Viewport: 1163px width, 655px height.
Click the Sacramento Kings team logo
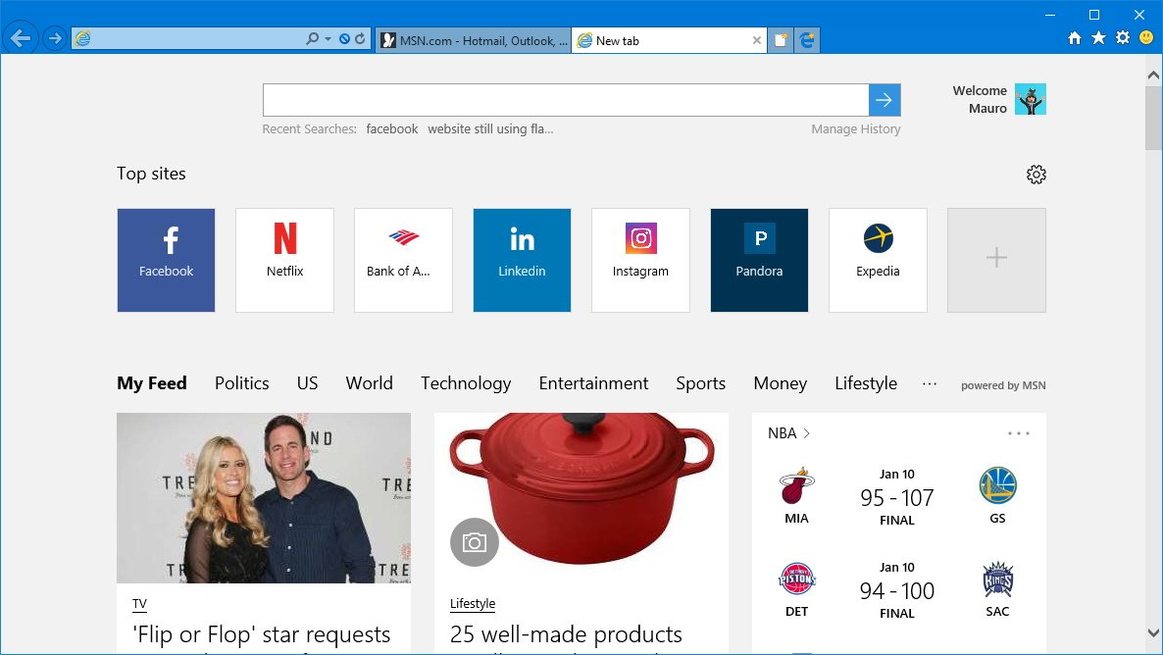point(997,579)
